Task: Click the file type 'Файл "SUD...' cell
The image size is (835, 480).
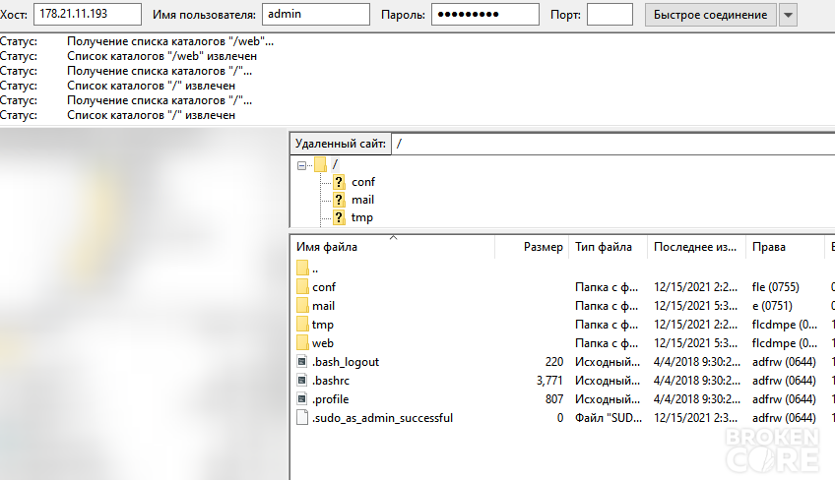Action: [609, 418]
